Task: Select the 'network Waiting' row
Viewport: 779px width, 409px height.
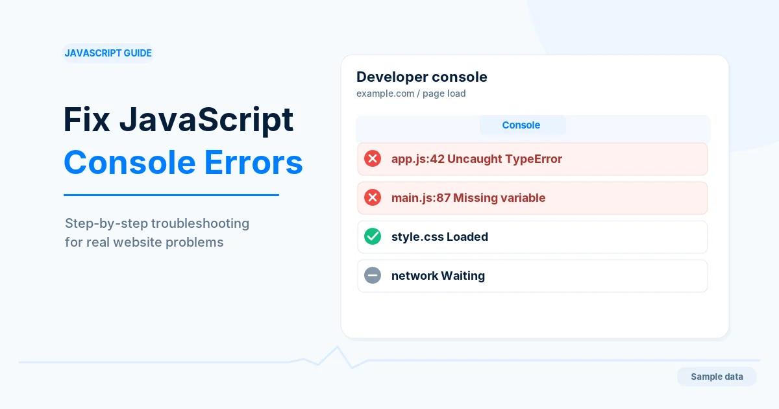Action: (532, 276)
